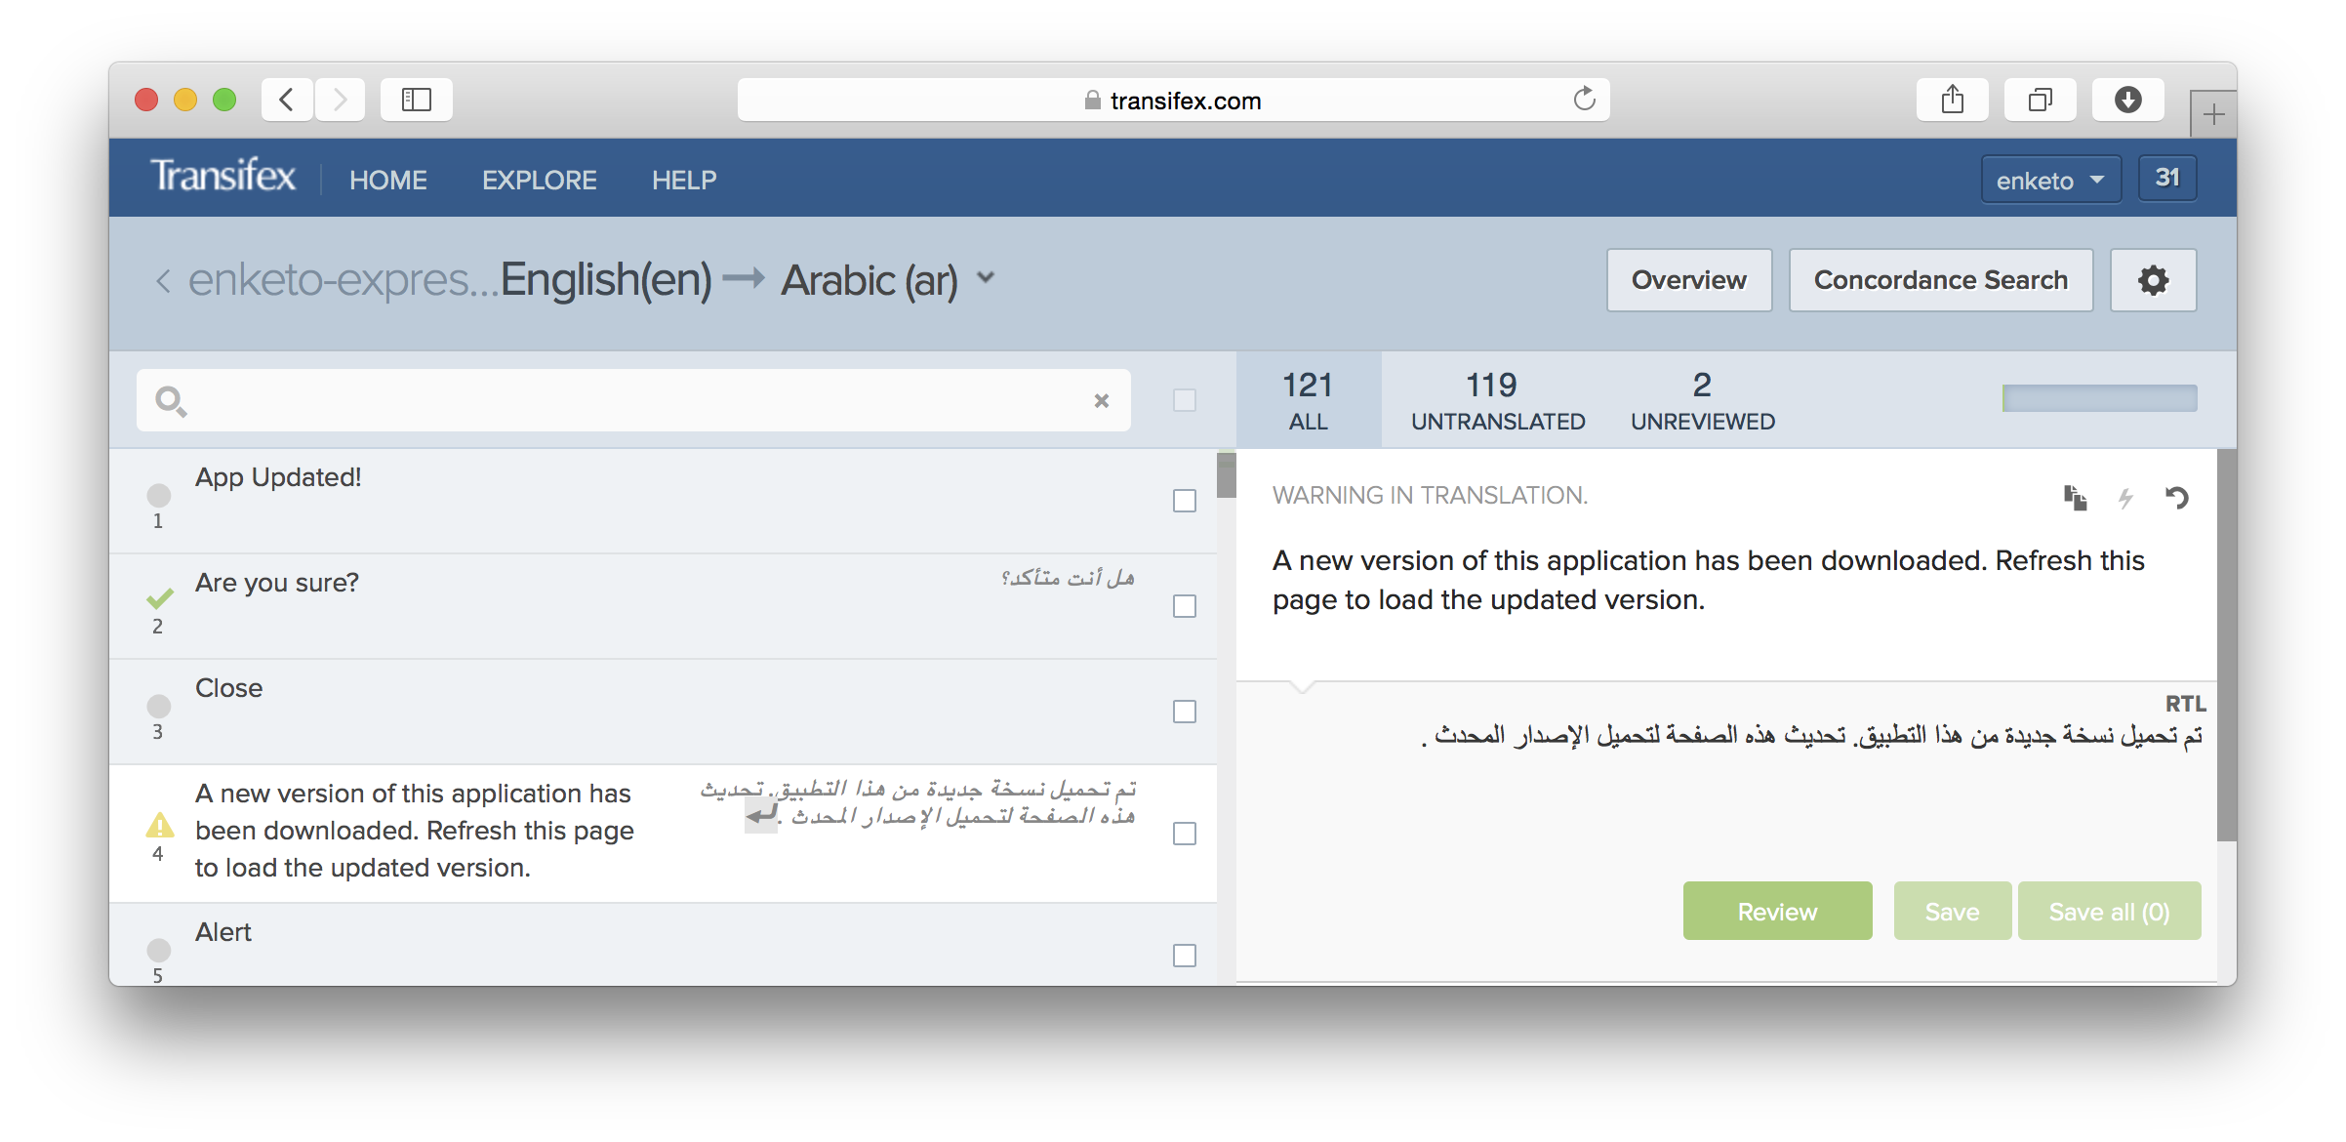The height and width of the screenshot is (1142, 2346).
Task: Clear the search field with X icon
Action: 1101,400
